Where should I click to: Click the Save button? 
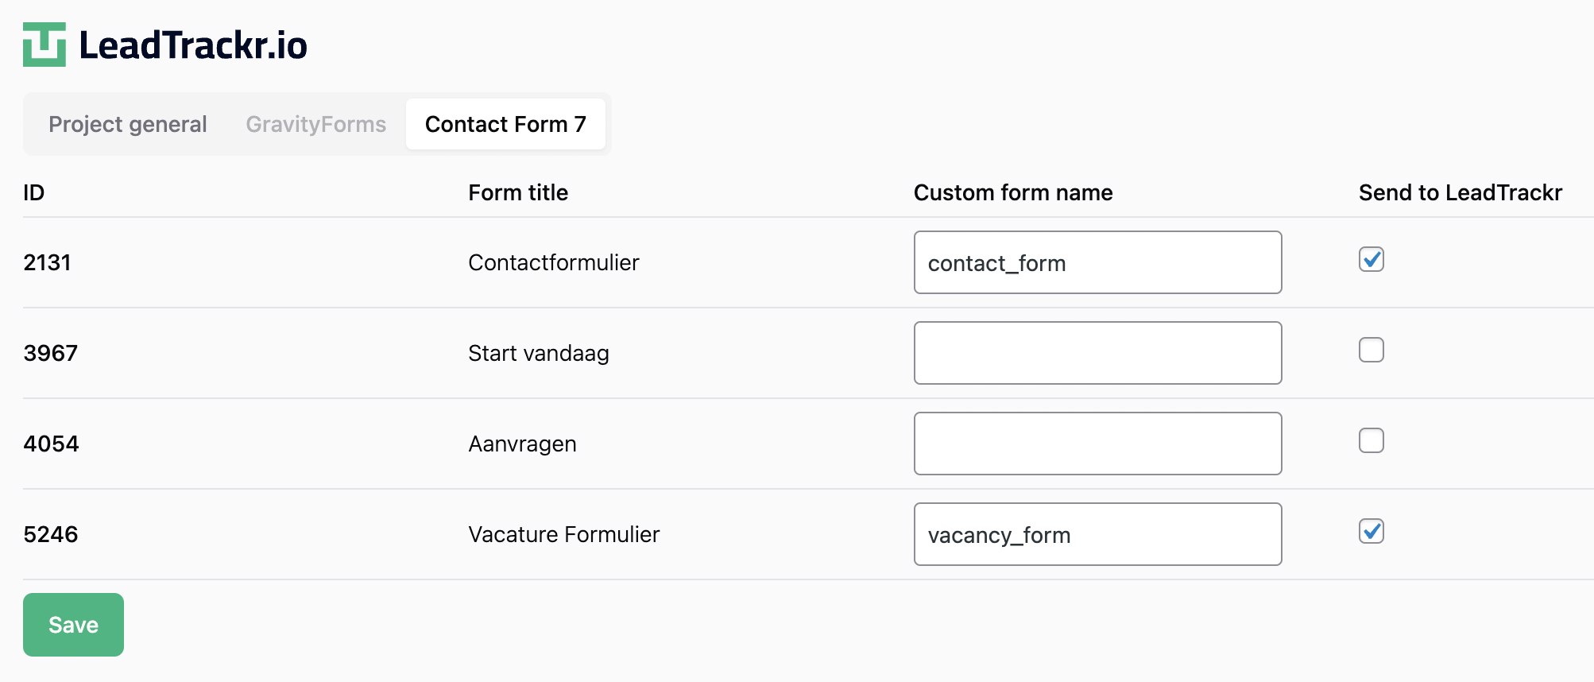click(73, 625)
